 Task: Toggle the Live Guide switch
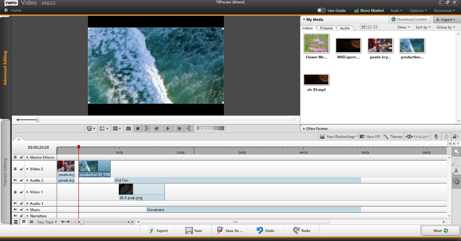pyautogui.click(x=322, y=10)
